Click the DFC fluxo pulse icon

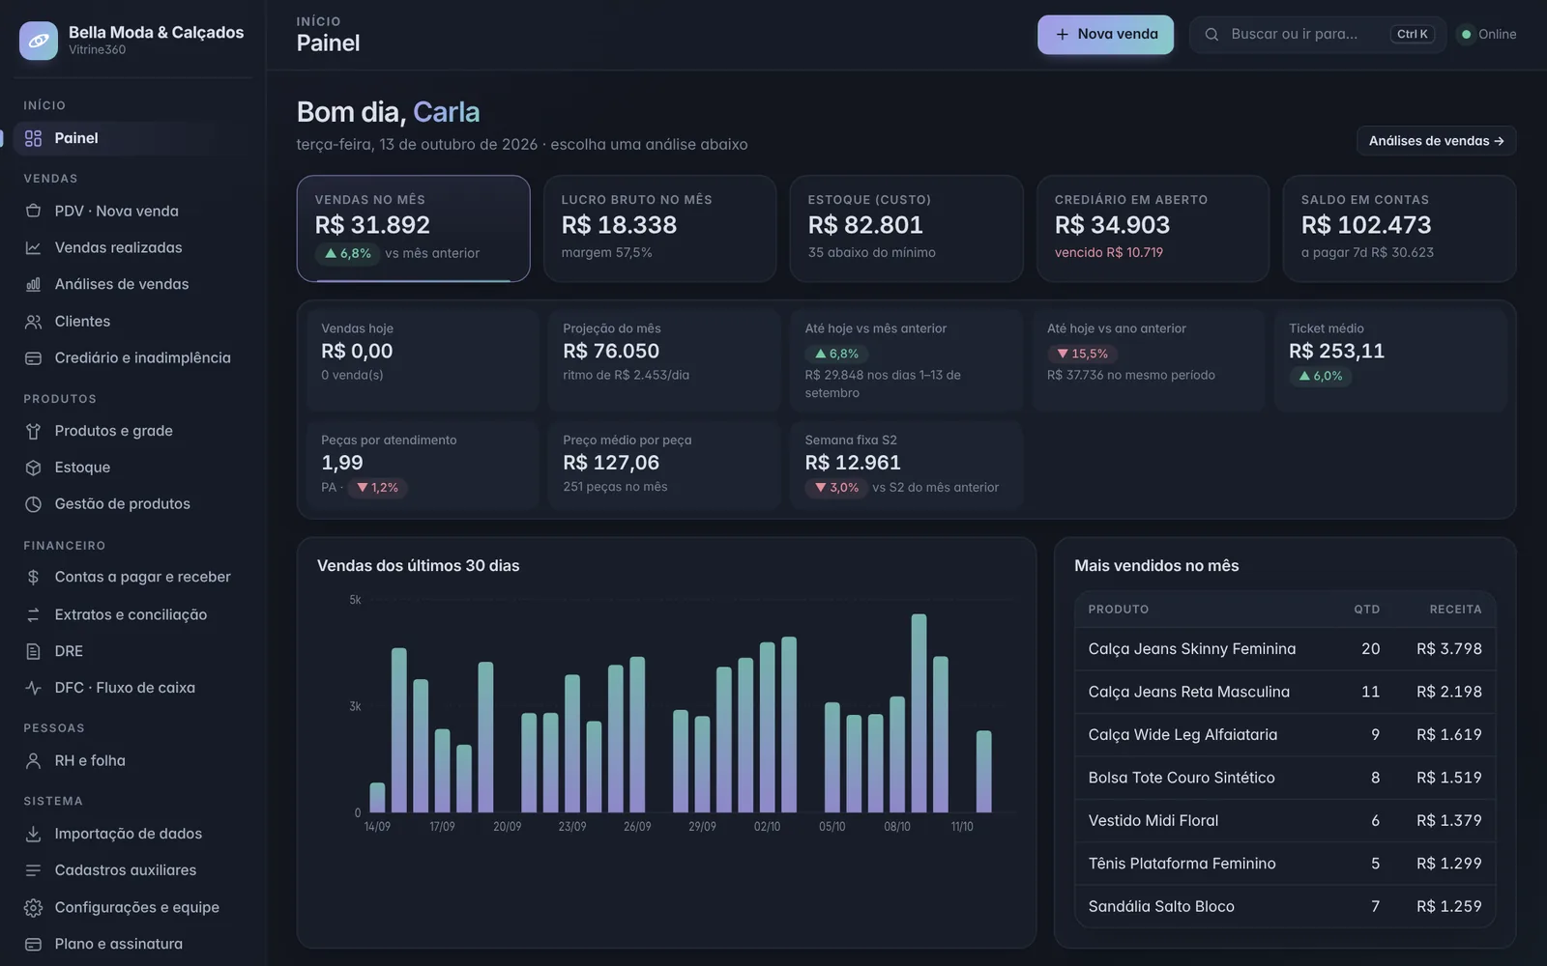[x=33, y=688]
